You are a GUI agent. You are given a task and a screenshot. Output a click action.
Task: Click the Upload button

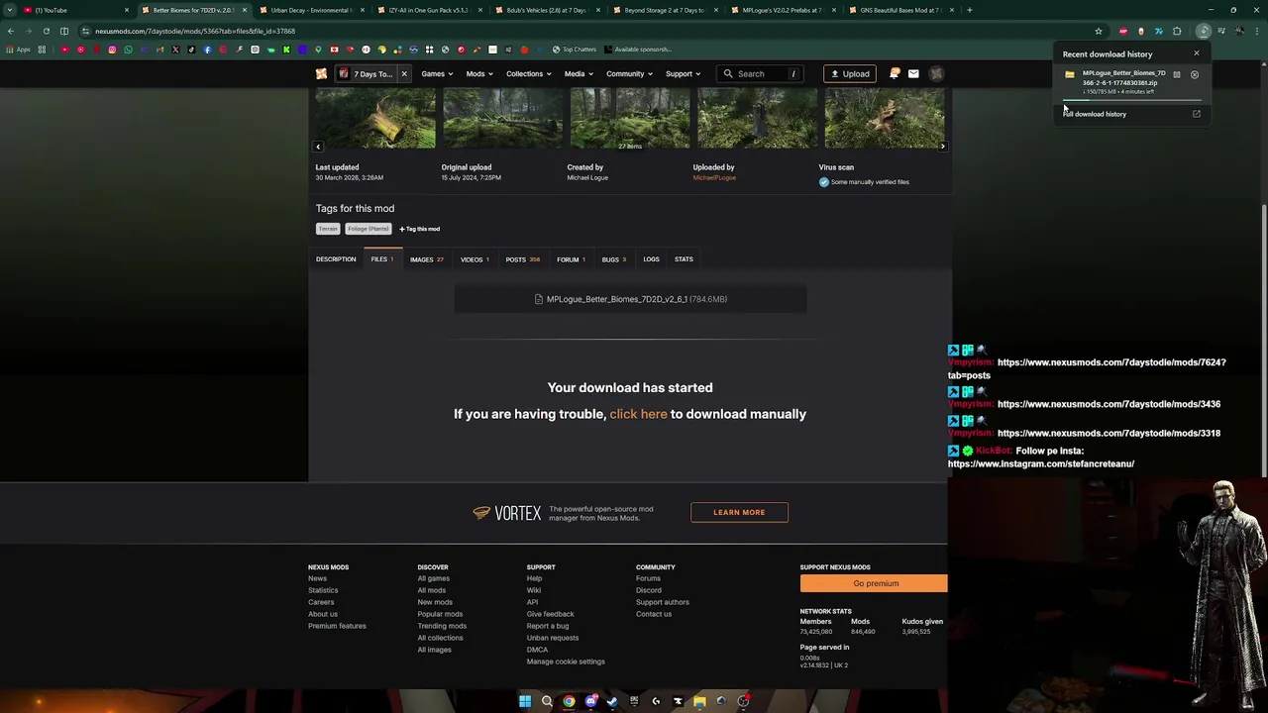[x=850, y=73]
